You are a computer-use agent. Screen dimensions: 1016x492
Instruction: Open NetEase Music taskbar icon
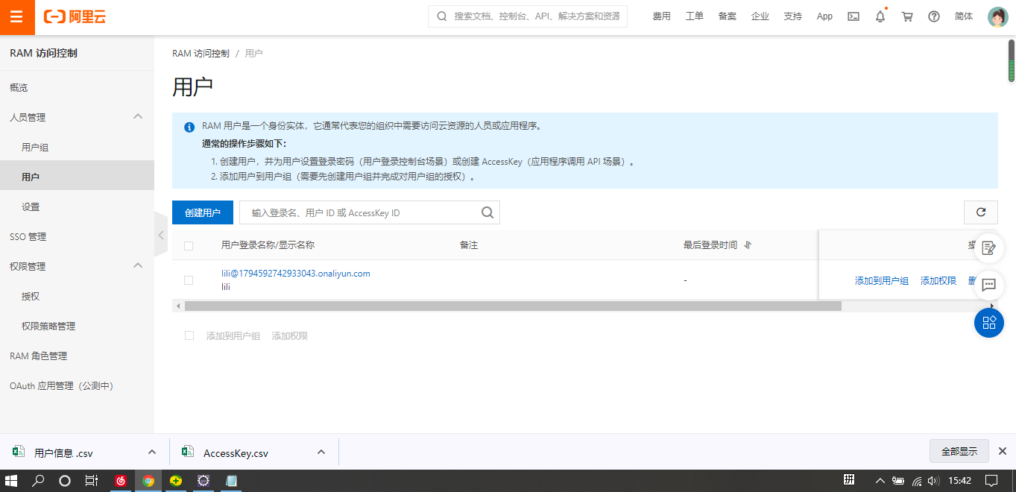coord(121,481)
